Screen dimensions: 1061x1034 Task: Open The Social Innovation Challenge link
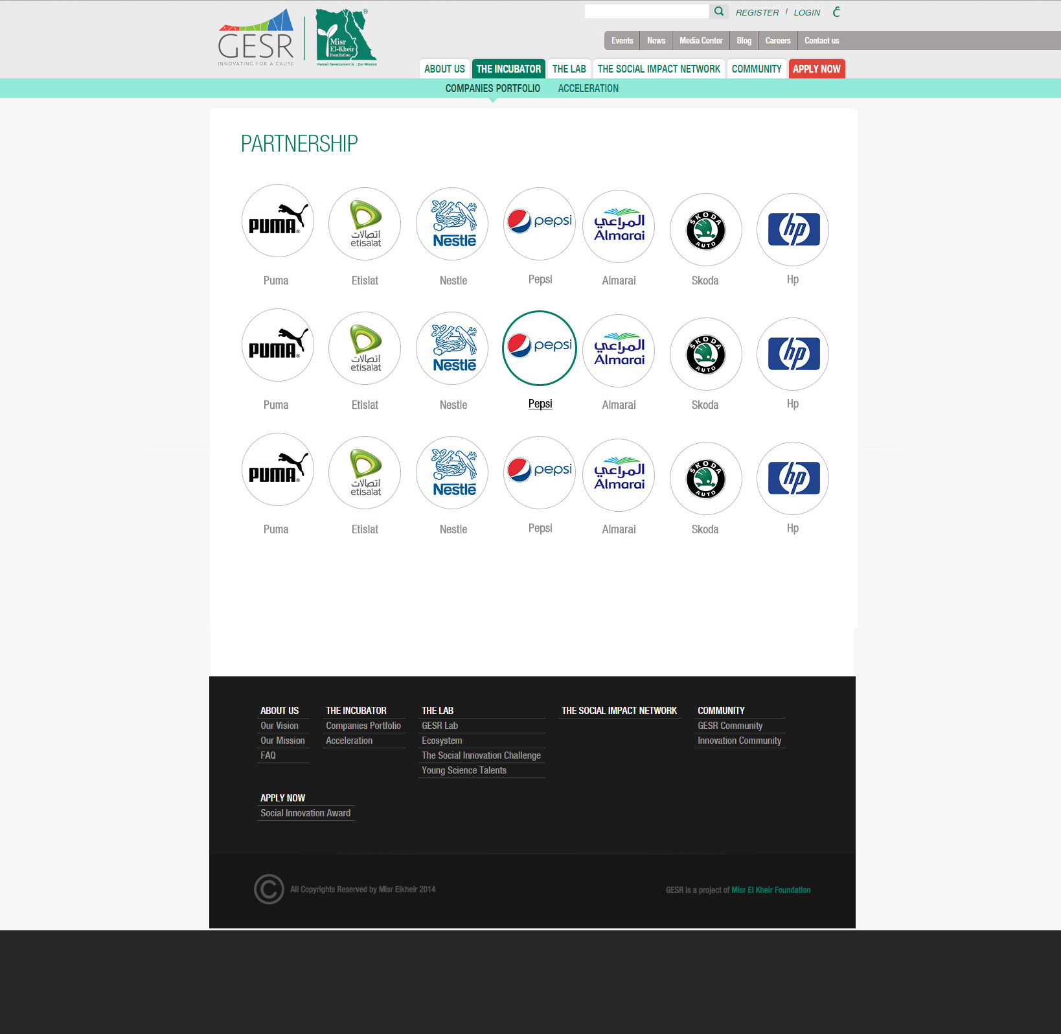click(x=481, y=755)
